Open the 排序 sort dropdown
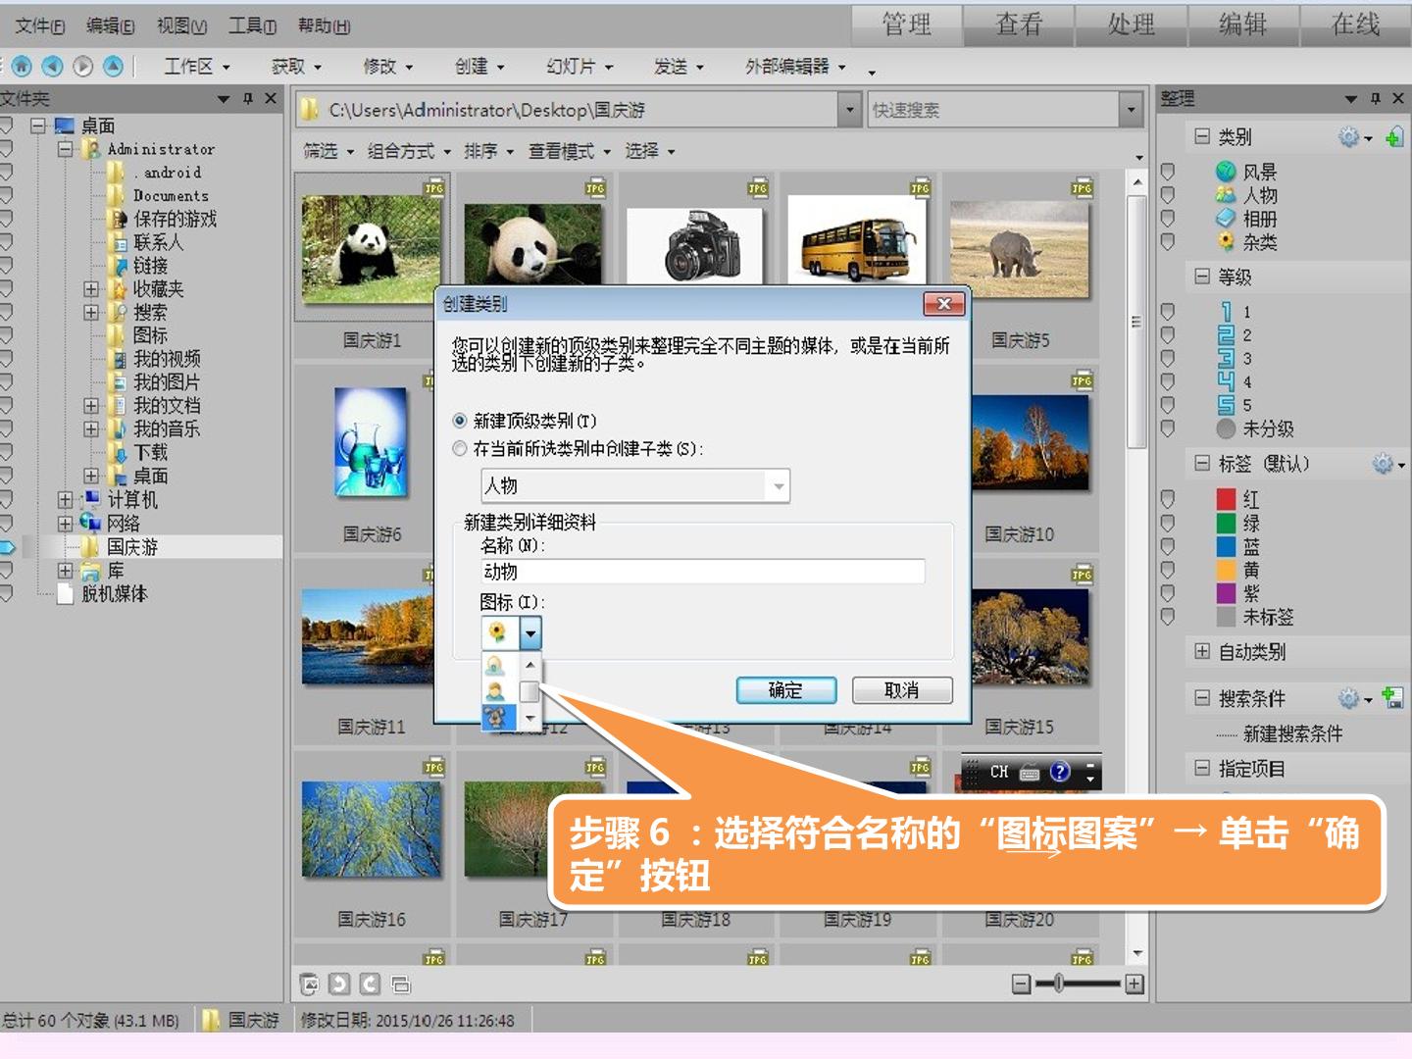 (x=489, y=151)
